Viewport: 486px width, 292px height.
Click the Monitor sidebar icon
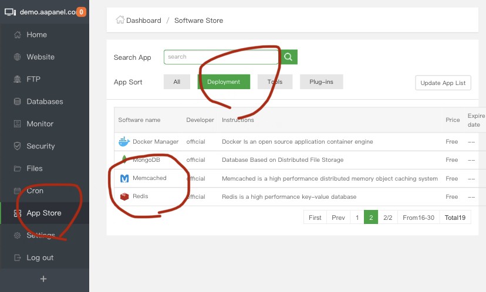(x=18, y=124)
